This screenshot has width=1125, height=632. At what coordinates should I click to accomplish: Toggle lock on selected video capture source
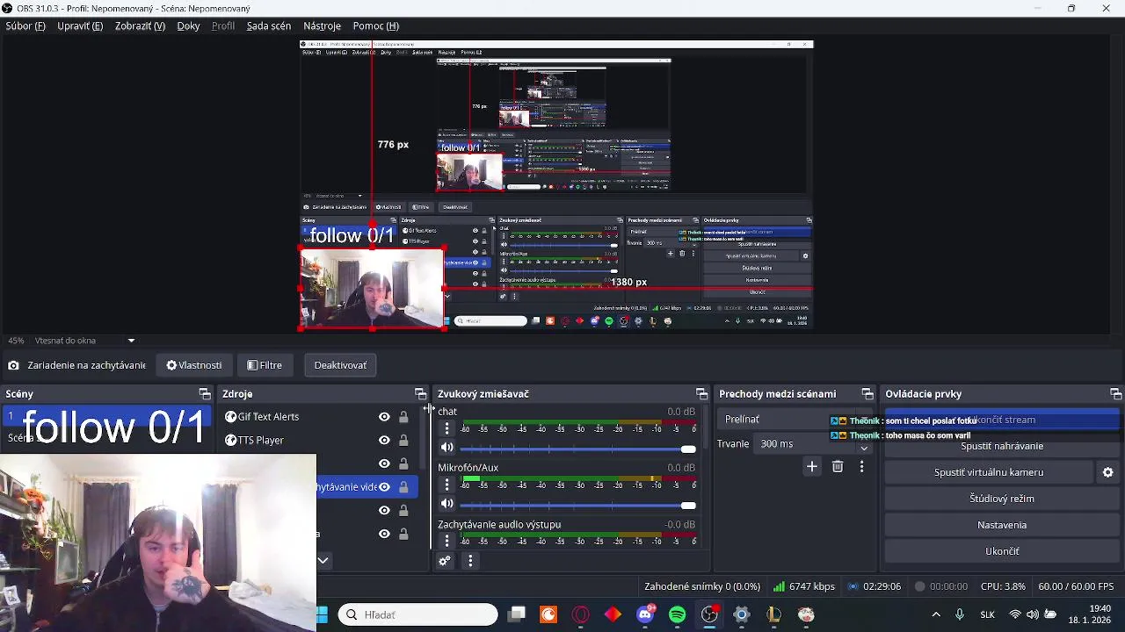[x=403, y=487]
